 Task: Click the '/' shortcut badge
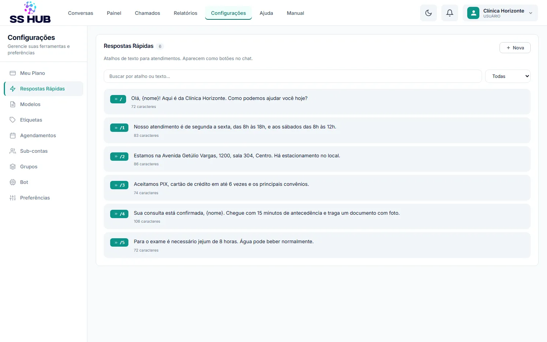(x=118, y=99)
